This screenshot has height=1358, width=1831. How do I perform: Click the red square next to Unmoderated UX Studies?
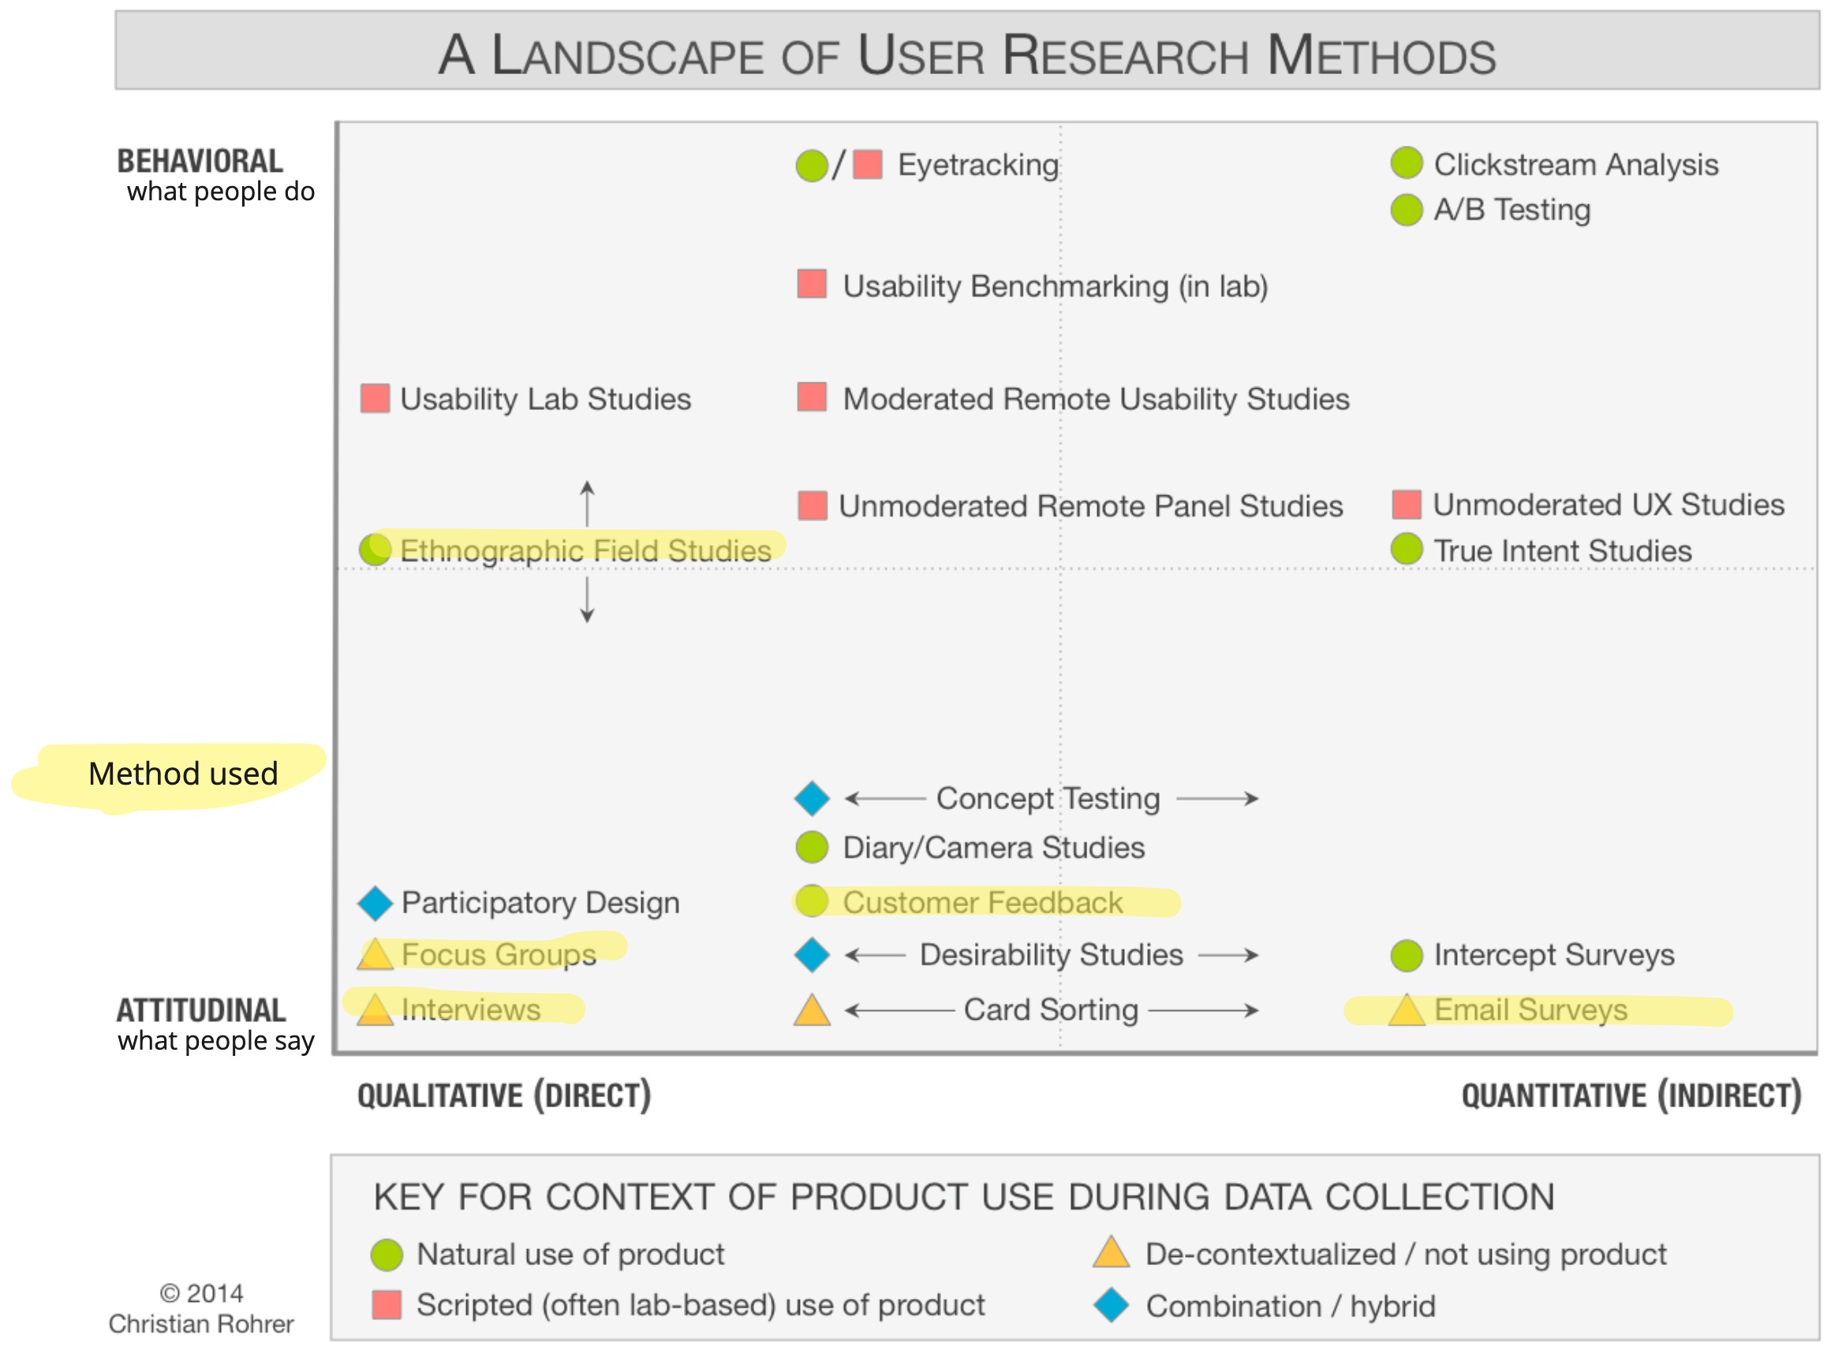(x=1406, y=505)
